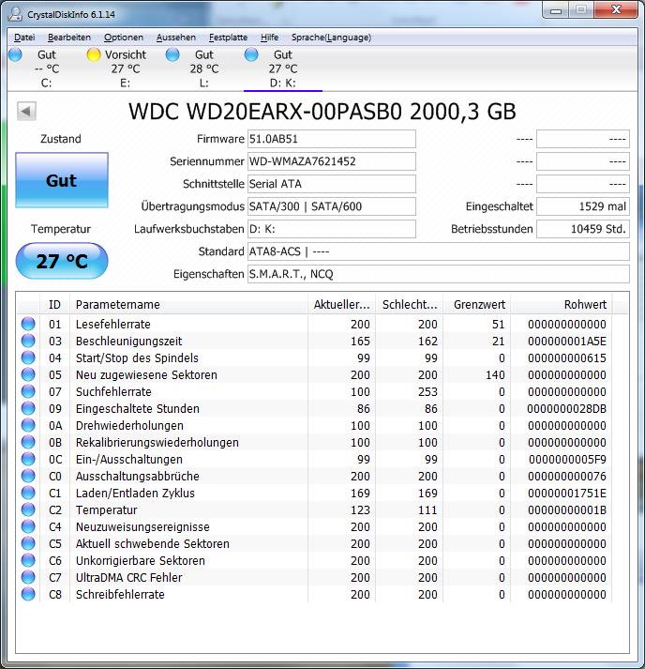
Task: Open the Bearbeiten menu
Action: click(x=69, y=38)
